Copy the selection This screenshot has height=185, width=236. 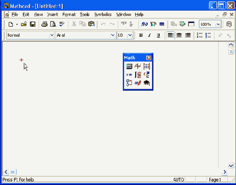[x=82, y=24]
